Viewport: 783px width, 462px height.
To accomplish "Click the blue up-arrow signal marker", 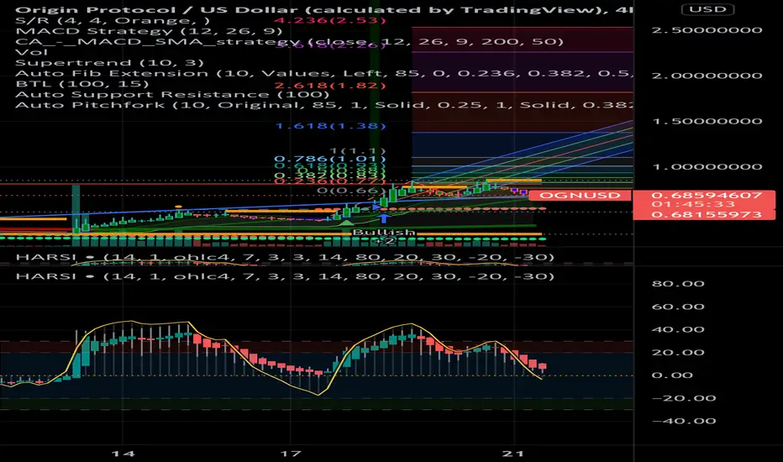I will (383, 218).
